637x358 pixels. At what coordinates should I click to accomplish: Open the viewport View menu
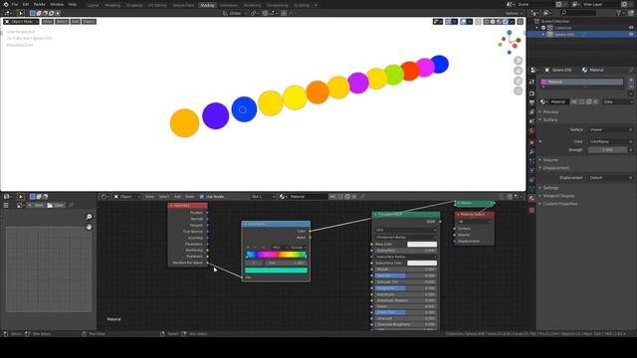point(48,22)
